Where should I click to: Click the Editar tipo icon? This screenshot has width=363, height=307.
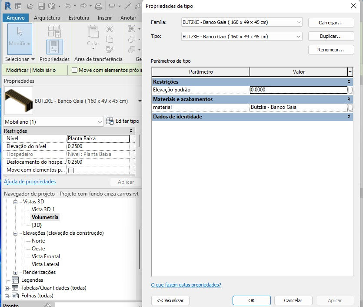tap(110, 121)
